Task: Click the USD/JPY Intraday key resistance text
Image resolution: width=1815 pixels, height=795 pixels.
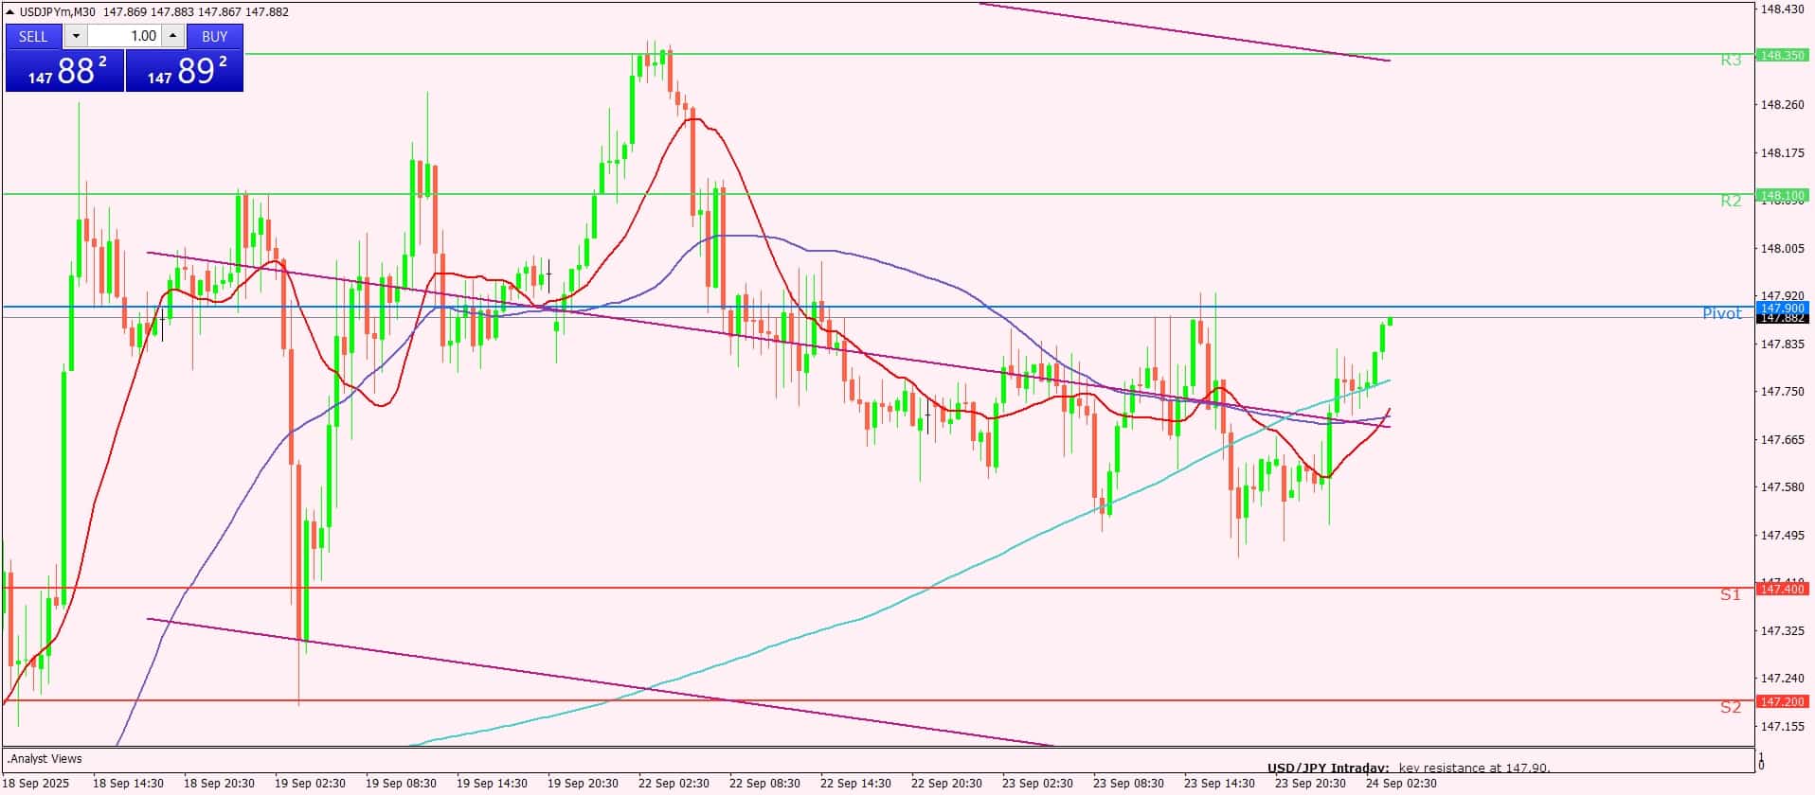Action: pyautogui.click(x=1409, y=768)
